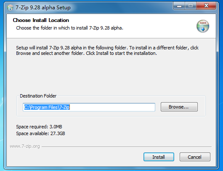Click the NSIS installer logo in header

pyautogui.click(x=203, y=26)
